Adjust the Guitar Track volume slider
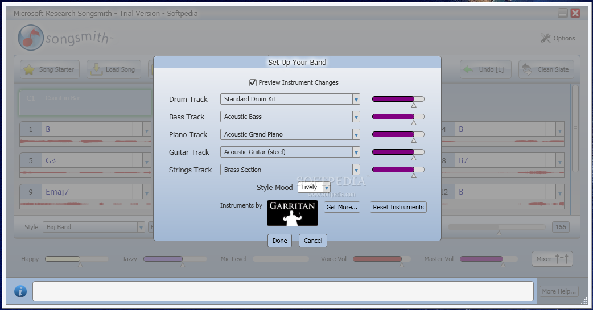The image size is (593, 310). tap(398, 152)
